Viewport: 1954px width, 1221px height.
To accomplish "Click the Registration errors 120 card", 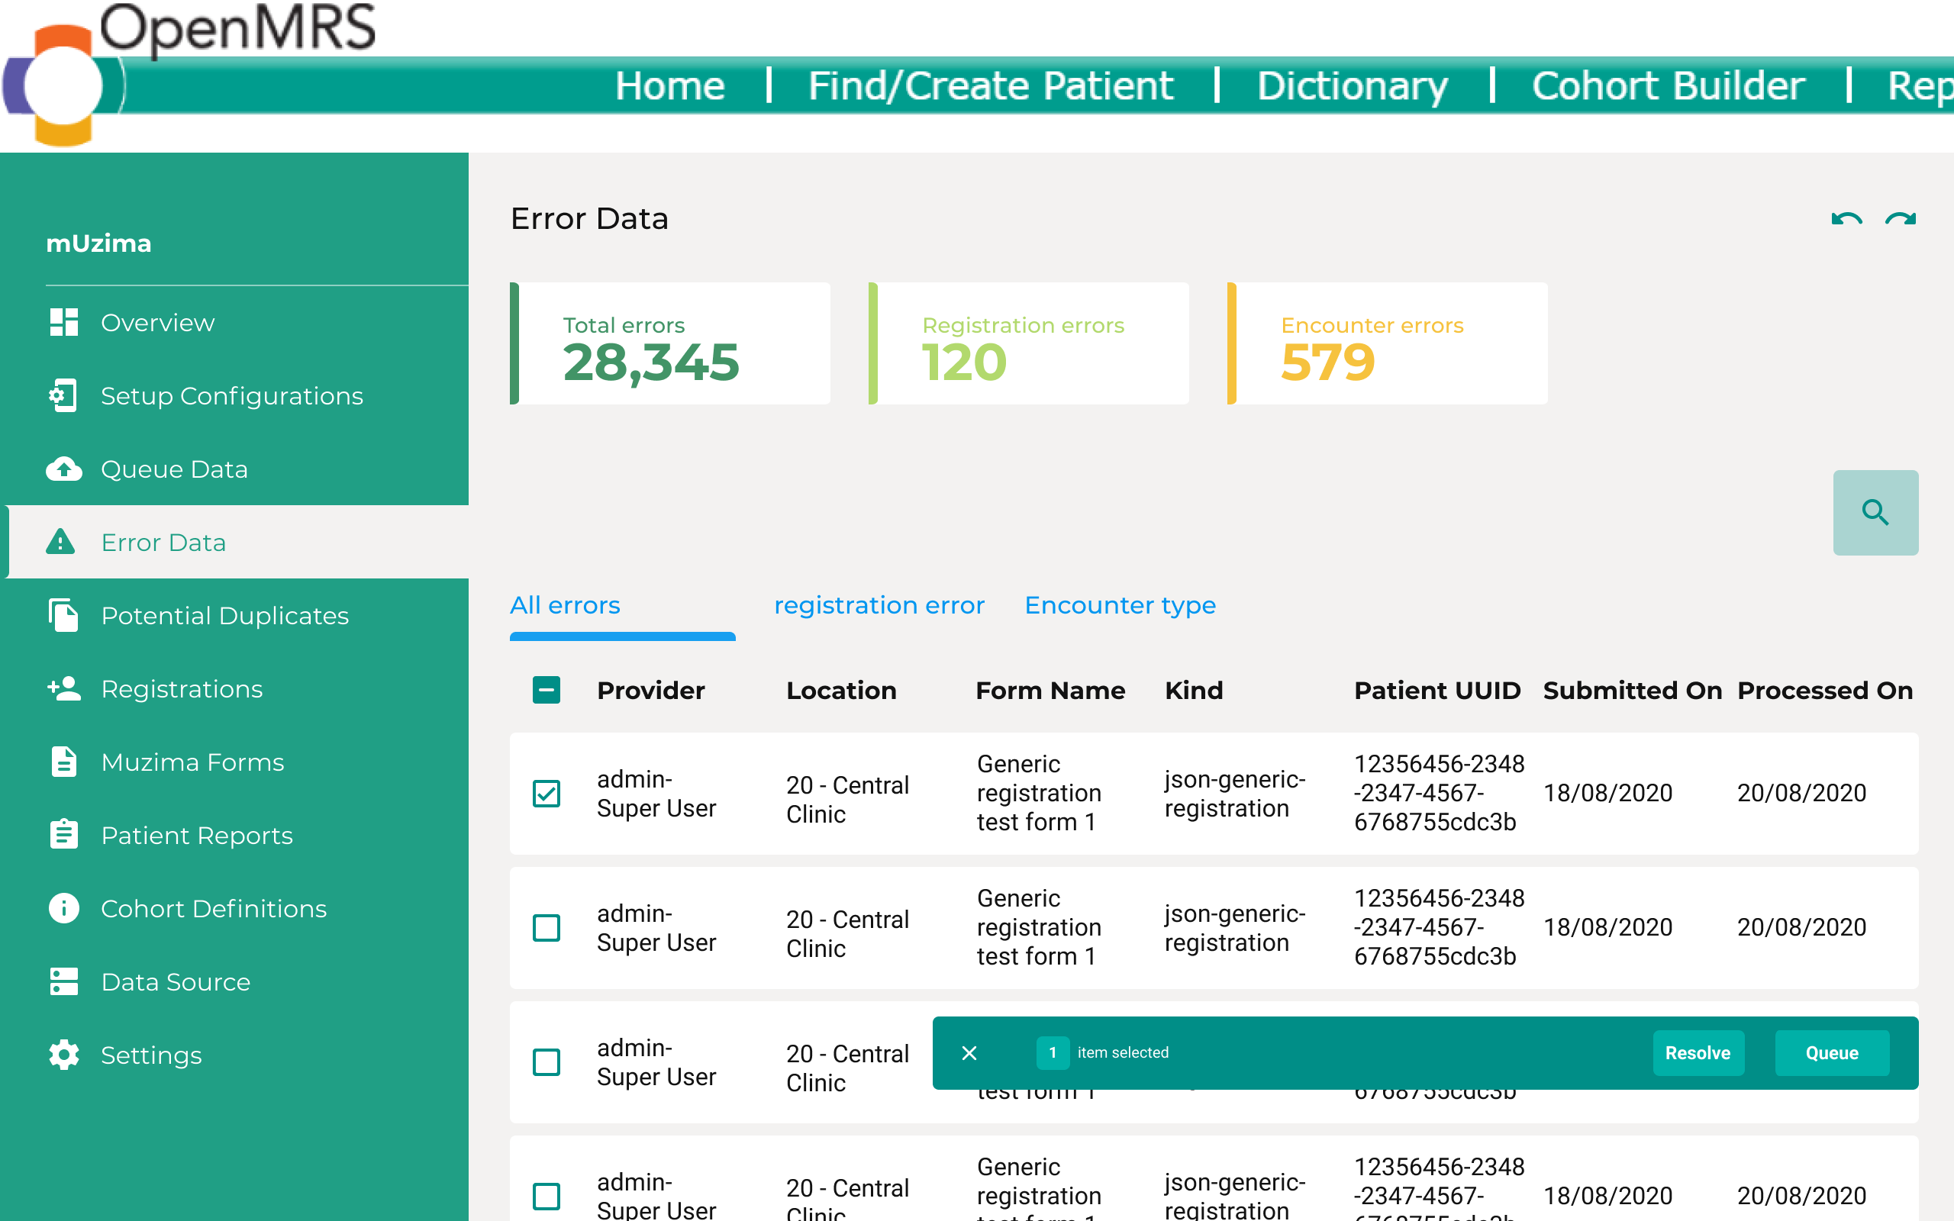I will coord(1029,343).
